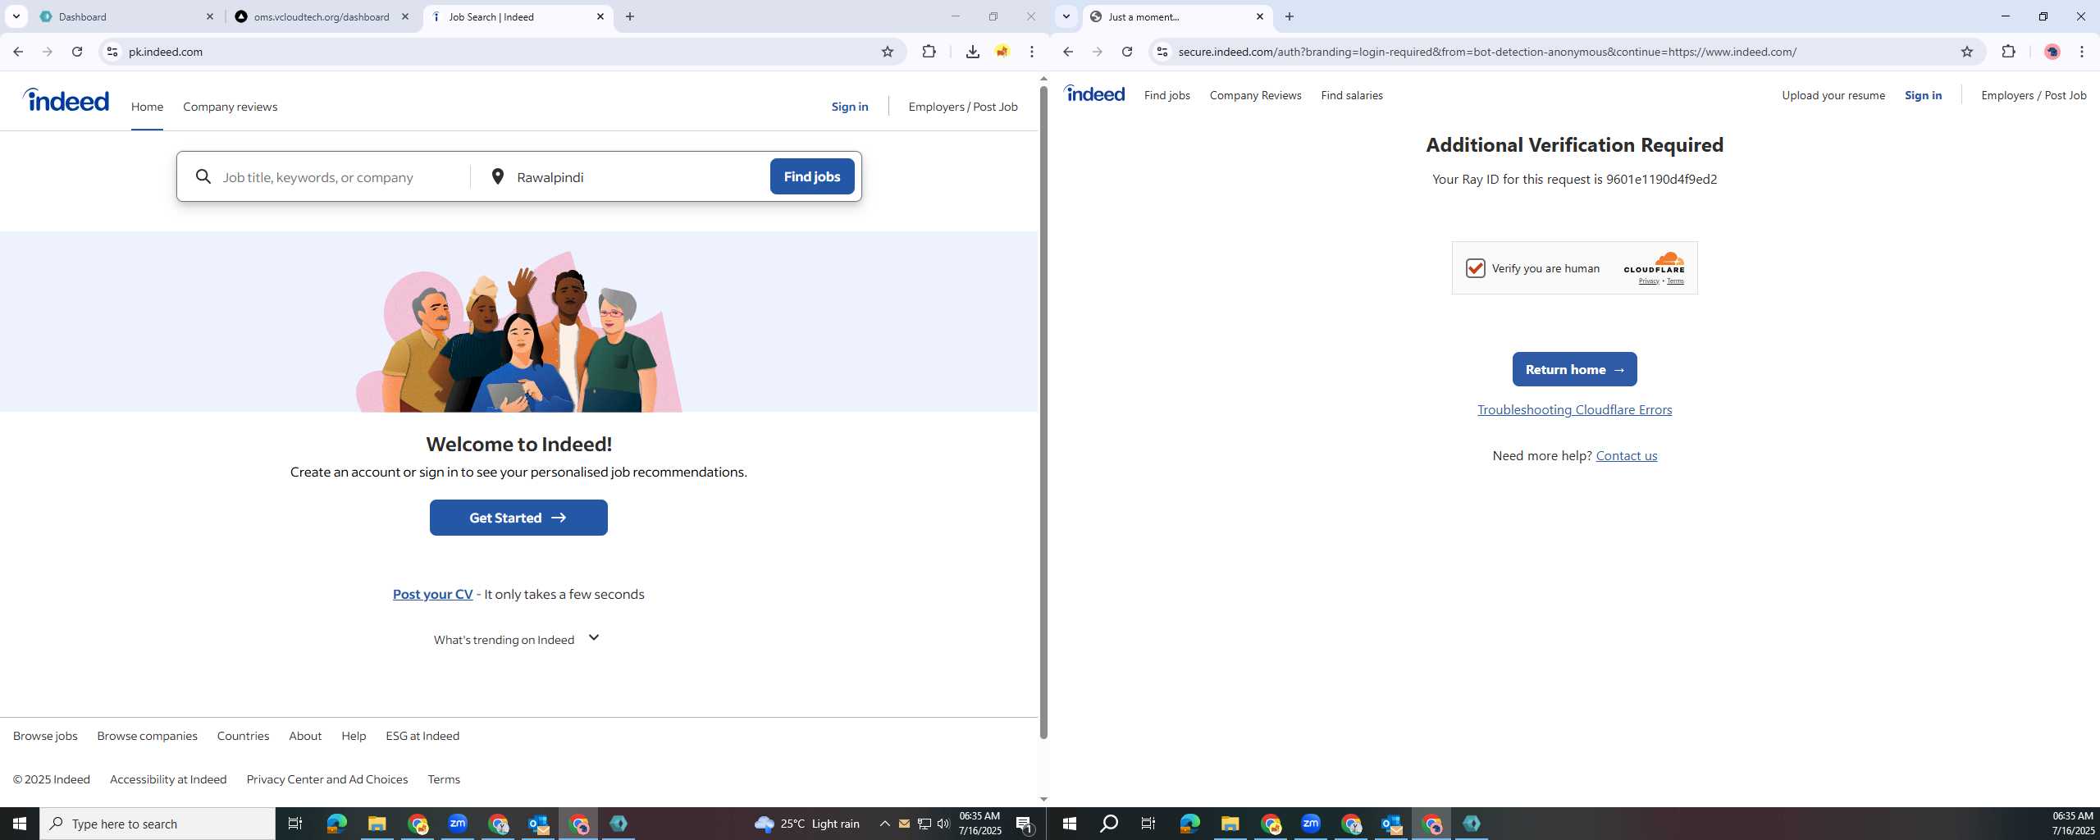This screenshot has height=840, width=2100.
Task: Click Sign in on right window
Action: 1923,95
